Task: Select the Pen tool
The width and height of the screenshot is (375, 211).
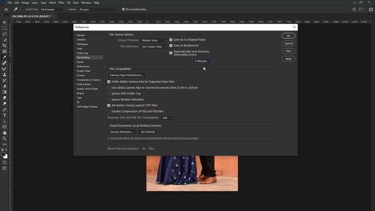Action: coord(4,110)
